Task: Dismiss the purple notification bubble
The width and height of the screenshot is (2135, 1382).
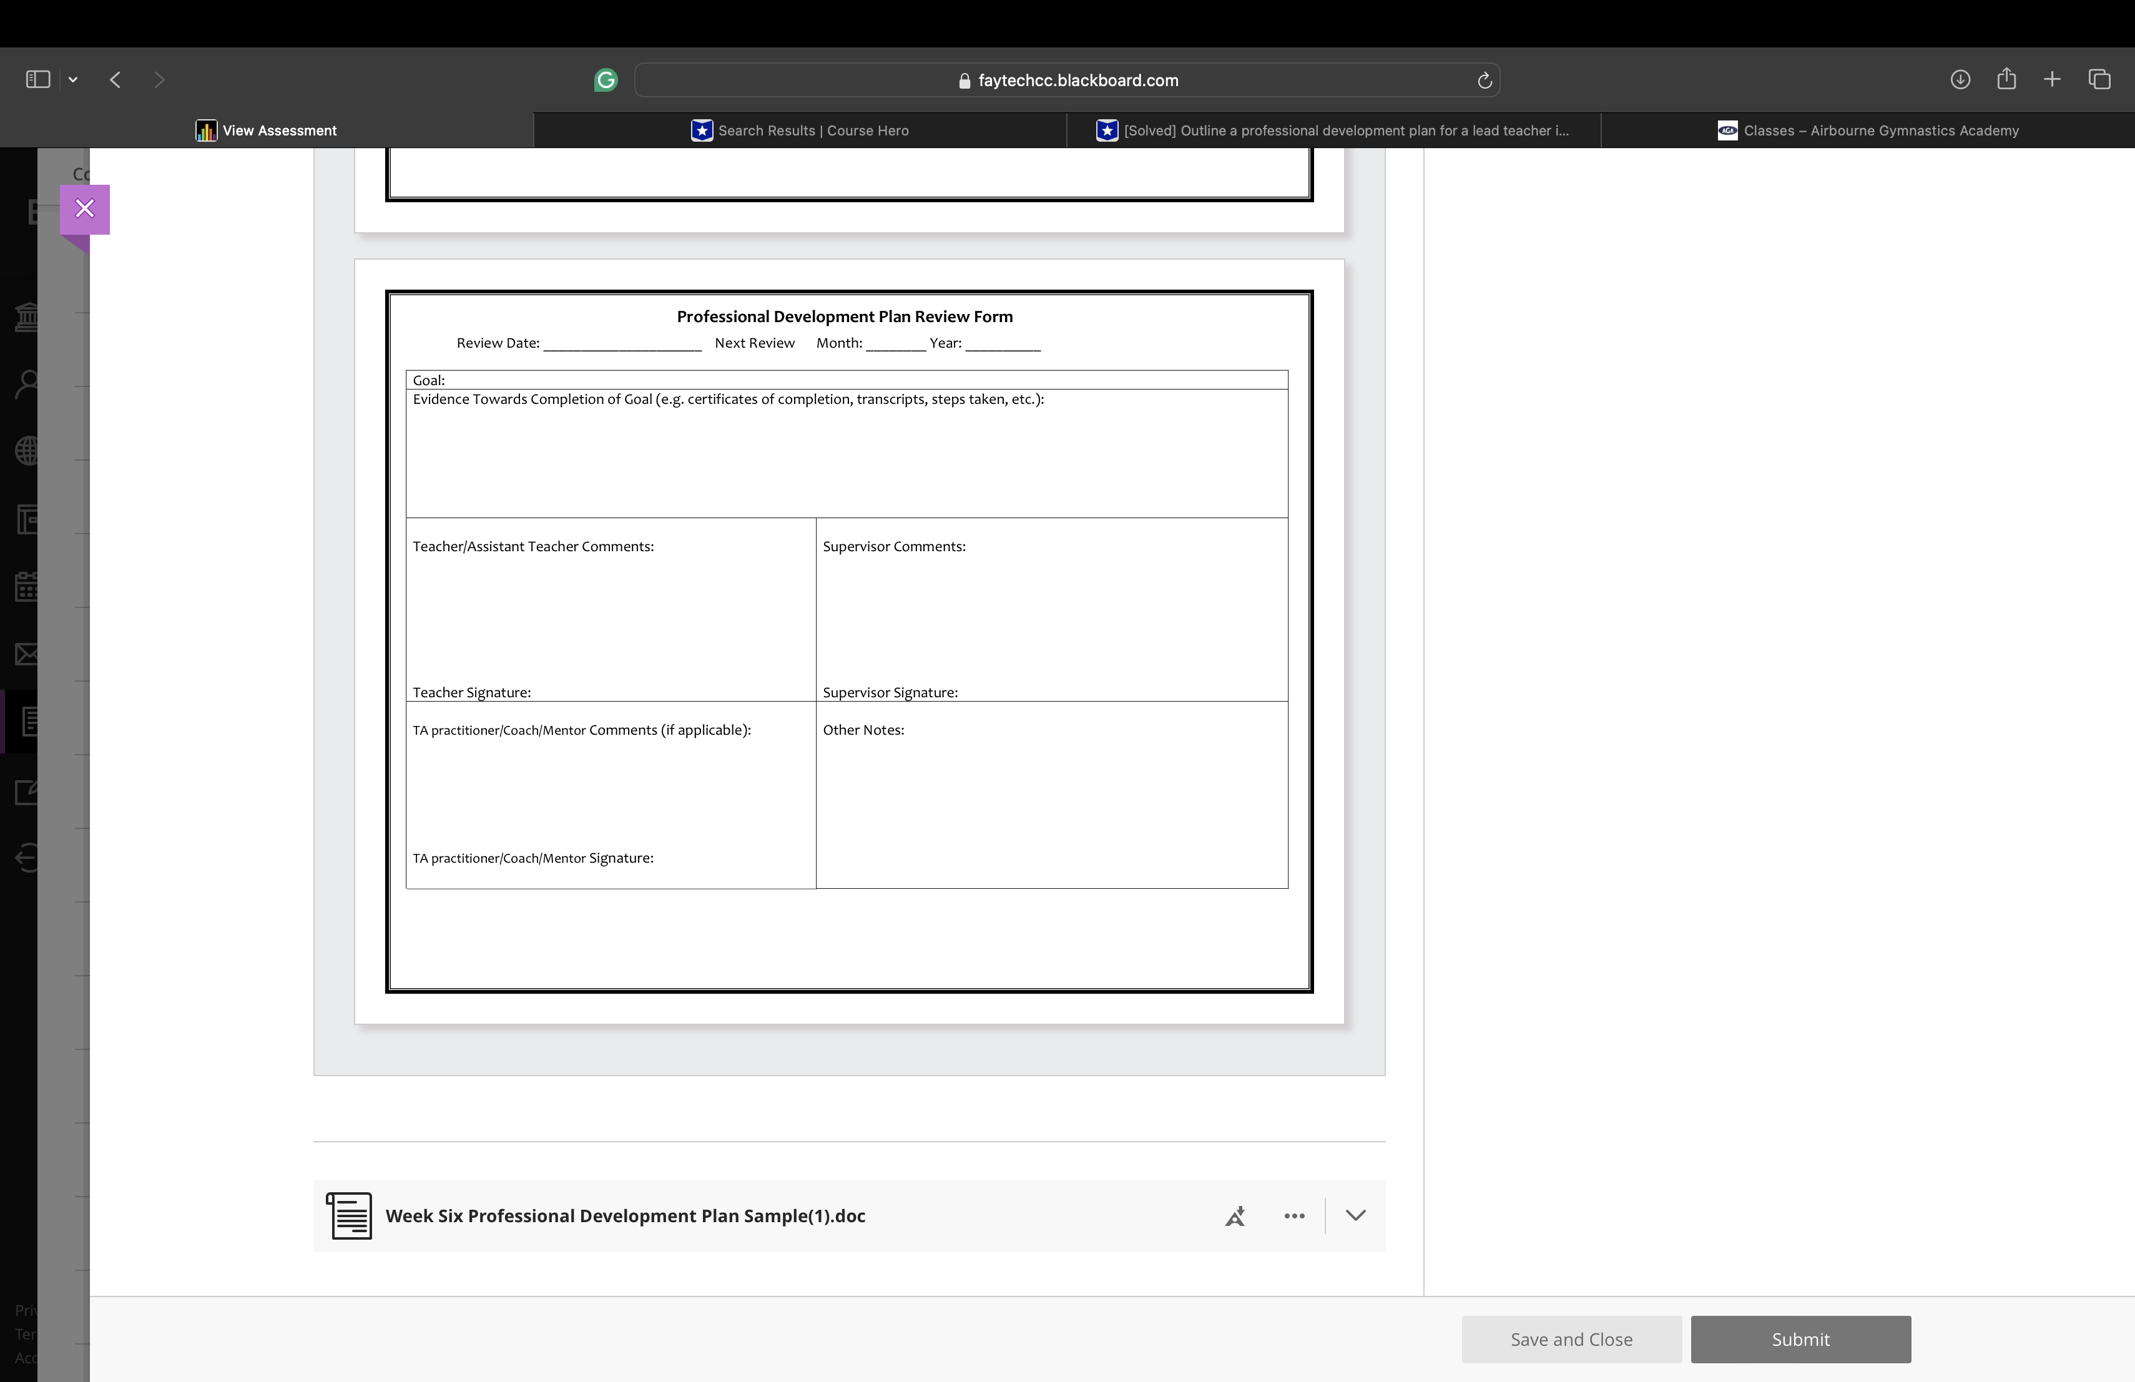Action: point(84,207)
